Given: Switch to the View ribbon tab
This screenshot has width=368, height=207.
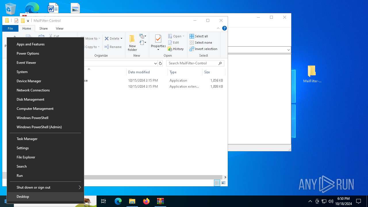Looking at the screenshot, I should coord(60,28).
